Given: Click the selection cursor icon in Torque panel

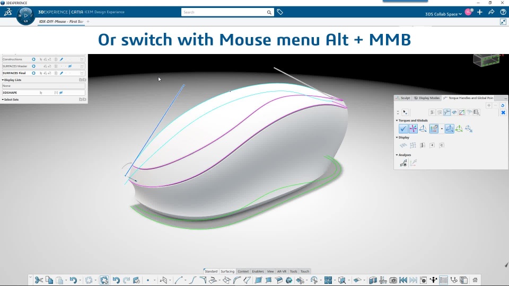Looking at the screenshot, I should tap(405, 112).
